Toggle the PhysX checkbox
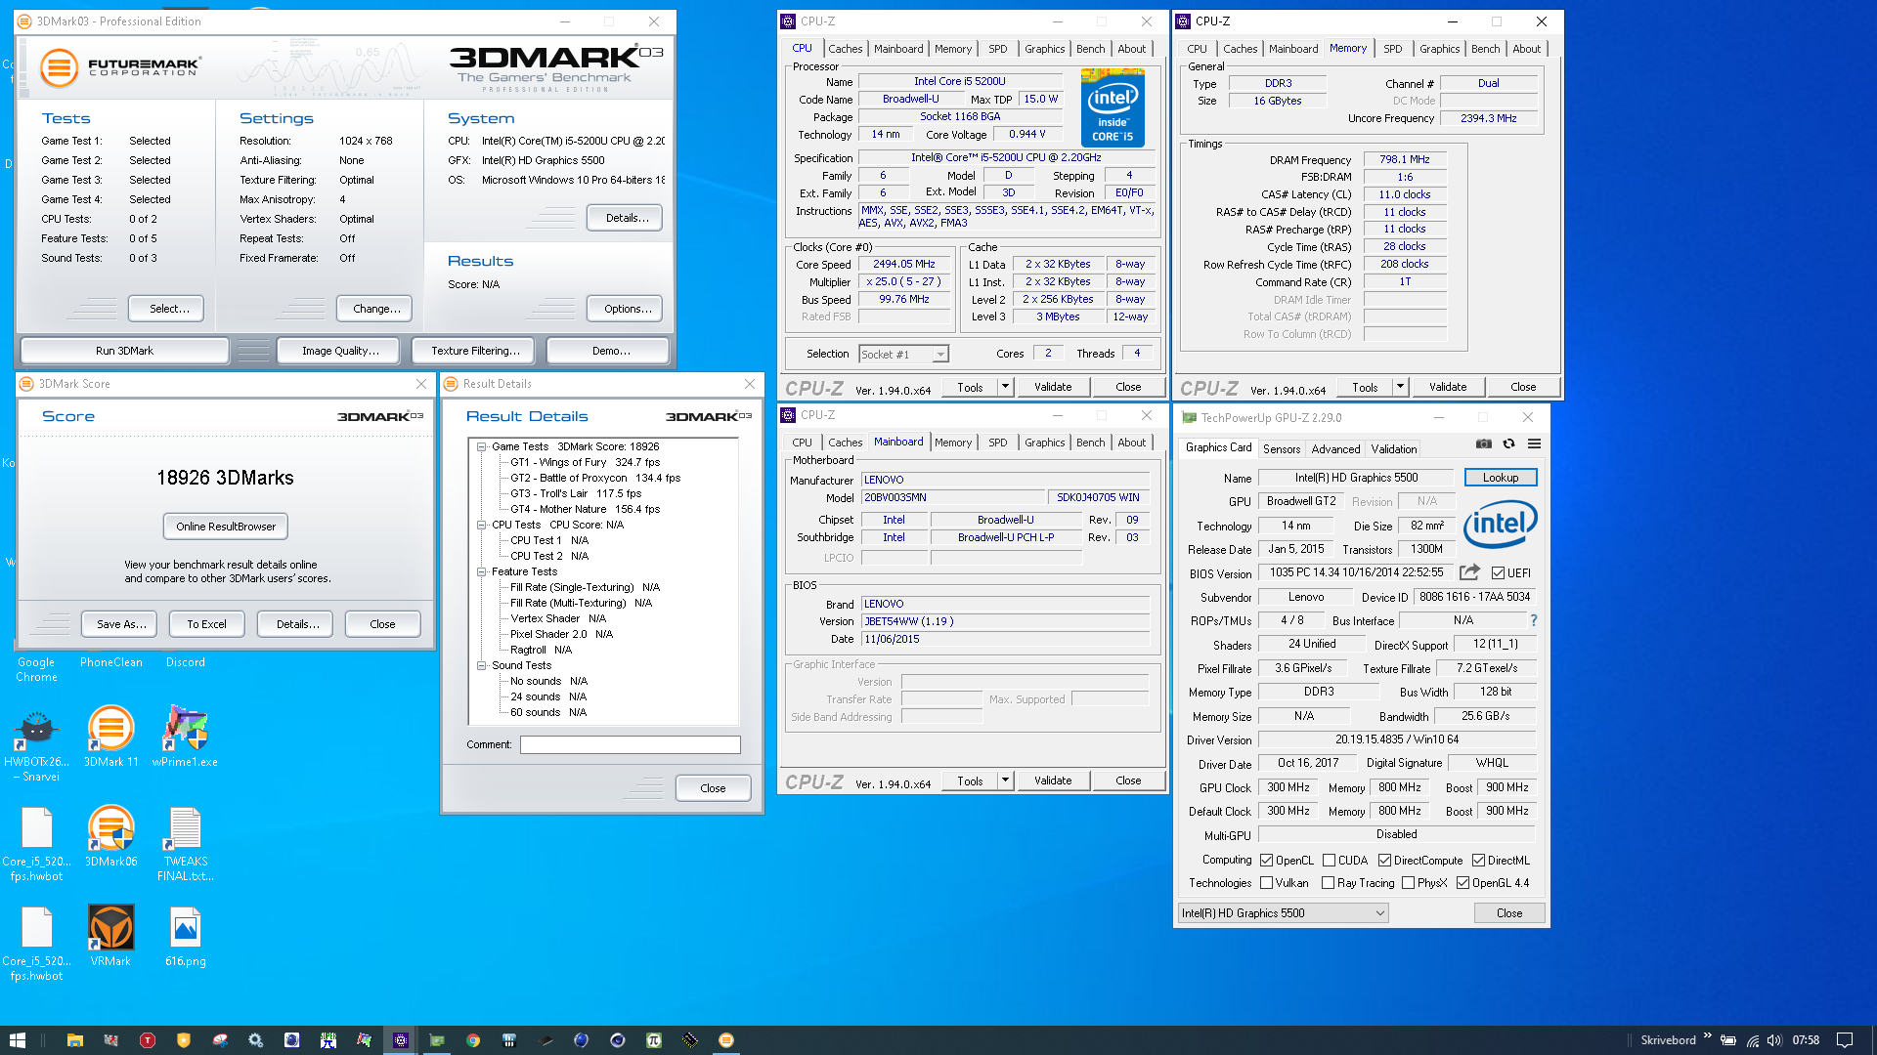 [1409, 883]
